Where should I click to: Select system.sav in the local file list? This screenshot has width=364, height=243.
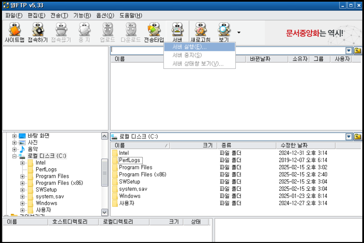[133, 189]
